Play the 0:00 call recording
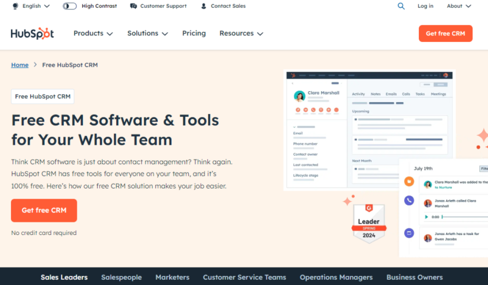The height and width of the screenshot is (285, 488). pyautogui.click(x=427, y=217)
